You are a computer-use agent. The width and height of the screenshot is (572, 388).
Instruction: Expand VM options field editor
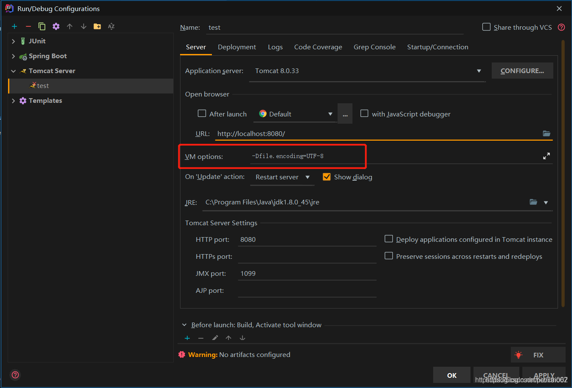[547, 156]
